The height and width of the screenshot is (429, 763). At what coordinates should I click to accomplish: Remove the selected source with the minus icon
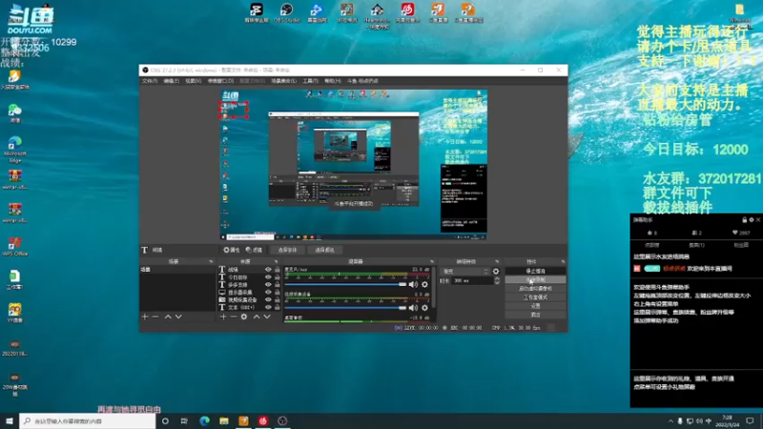[x=233, y=317]
